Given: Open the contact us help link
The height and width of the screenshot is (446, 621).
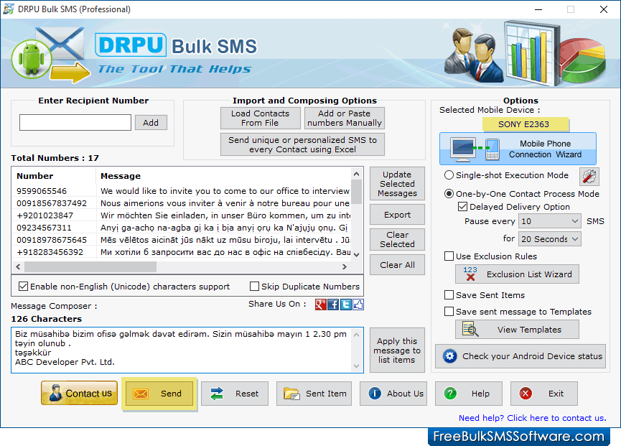Looking at the screenshot, I should pos(532,418).
